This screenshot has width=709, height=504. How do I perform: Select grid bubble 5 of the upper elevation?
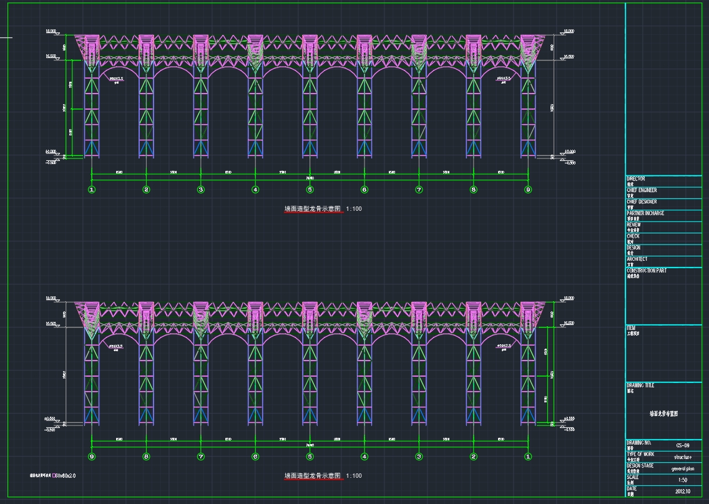pos(310,190)
